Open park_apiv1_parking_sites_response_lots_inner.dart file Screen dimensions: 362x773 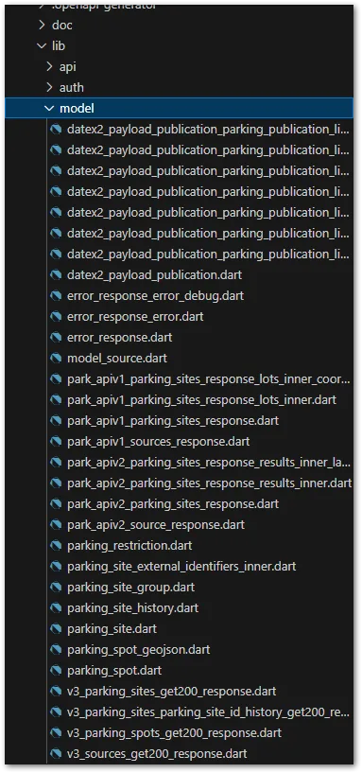(202, 400)
